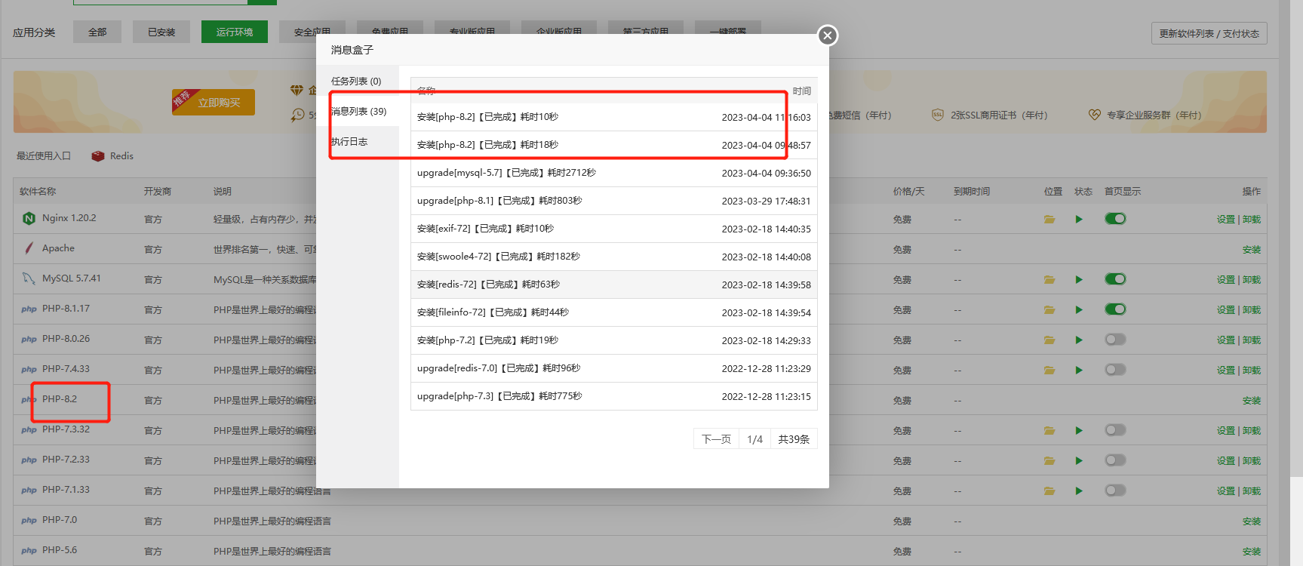Viewport: 1303px width, 566px height.
Task: Click 安装 link for Apache
Action: (x=1252, y=249)
